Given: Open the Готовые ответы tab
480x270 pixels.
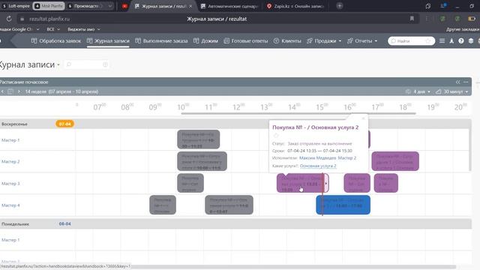Looking at the screenshot, I should [246, 40].
